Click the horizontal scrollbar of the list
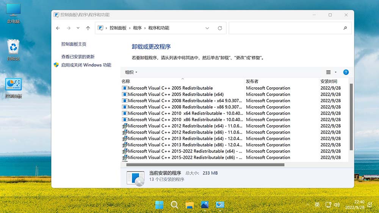The width and height of the screenshot is (379, 213). point(205,165)
